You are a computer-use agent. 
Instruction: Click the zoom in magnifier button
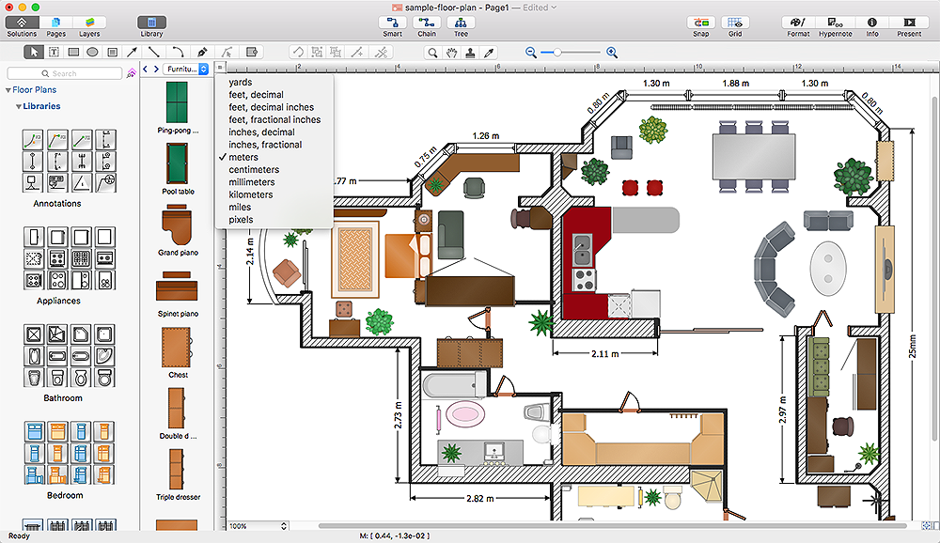[x=612, y=53]
